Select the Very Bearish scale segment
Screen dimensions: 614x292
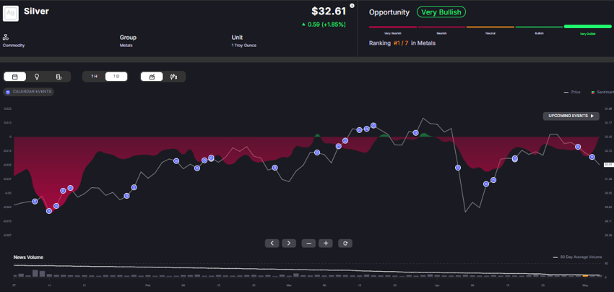(393, 27)
